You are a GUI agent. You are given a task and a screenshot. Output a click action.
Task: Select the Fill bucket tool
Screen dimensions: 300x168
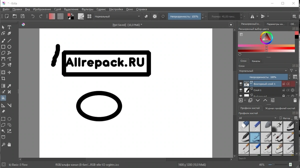click(3, 98)
